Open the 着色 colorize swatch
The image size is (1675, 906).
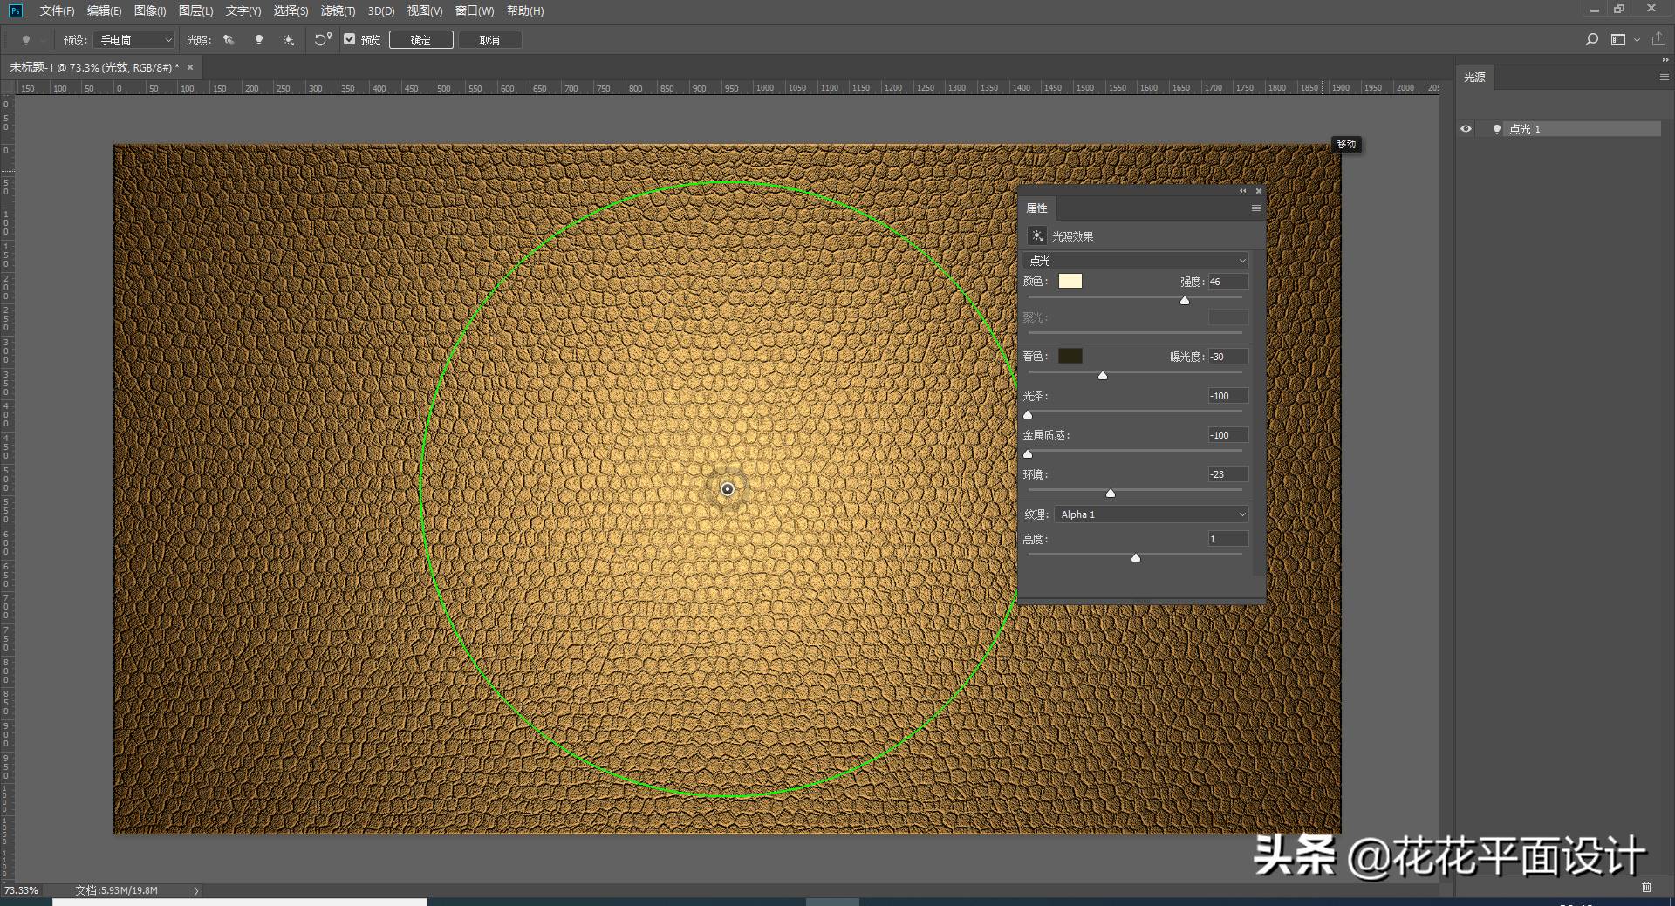click(1070, 356)
